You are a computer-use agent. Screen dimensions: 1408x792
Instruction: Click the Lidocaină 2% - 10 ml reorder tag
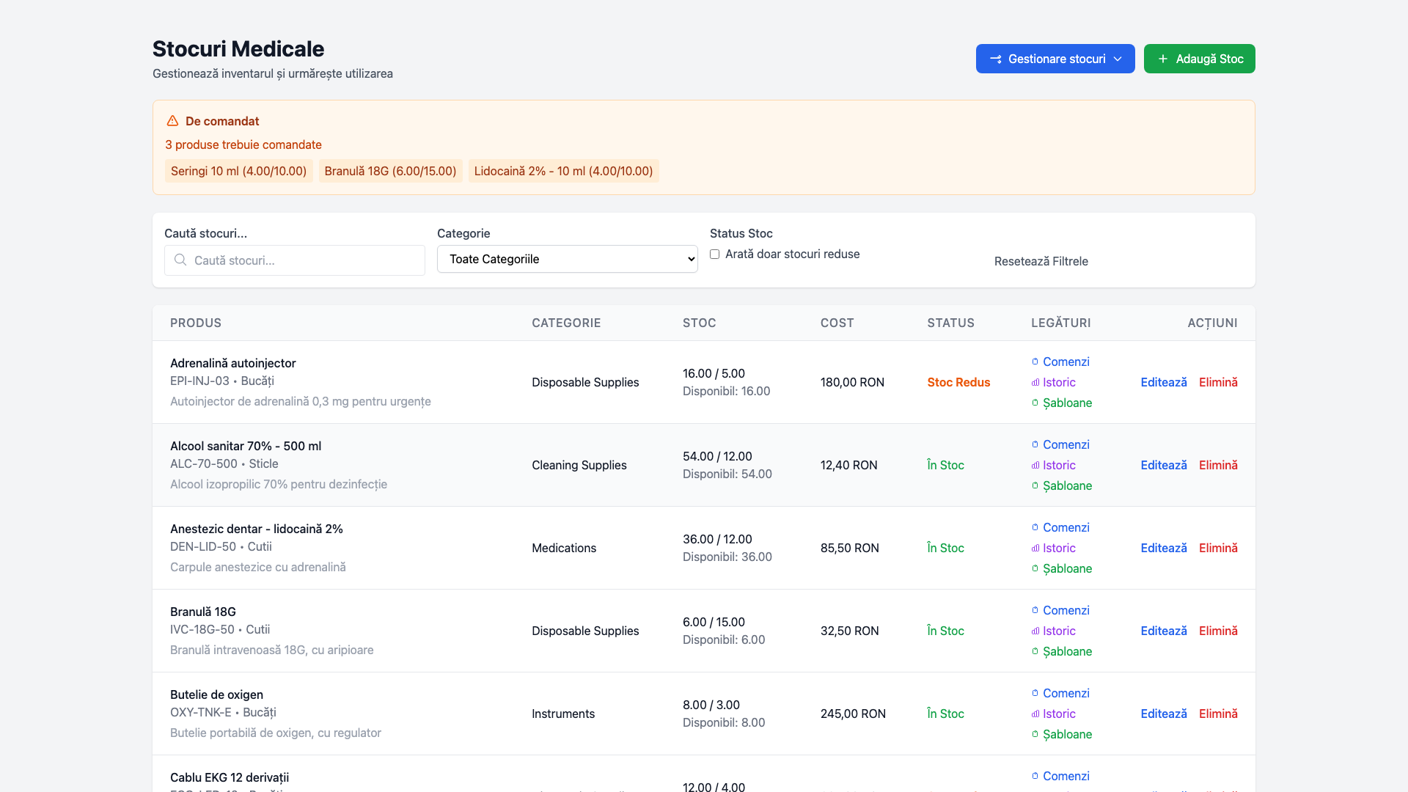click(563, 171)
